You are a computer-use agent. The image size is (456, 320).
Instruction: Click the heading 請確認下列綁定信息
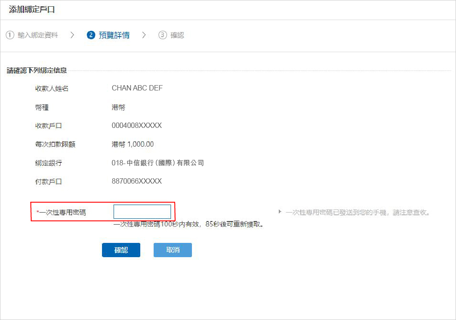point(37,70)
